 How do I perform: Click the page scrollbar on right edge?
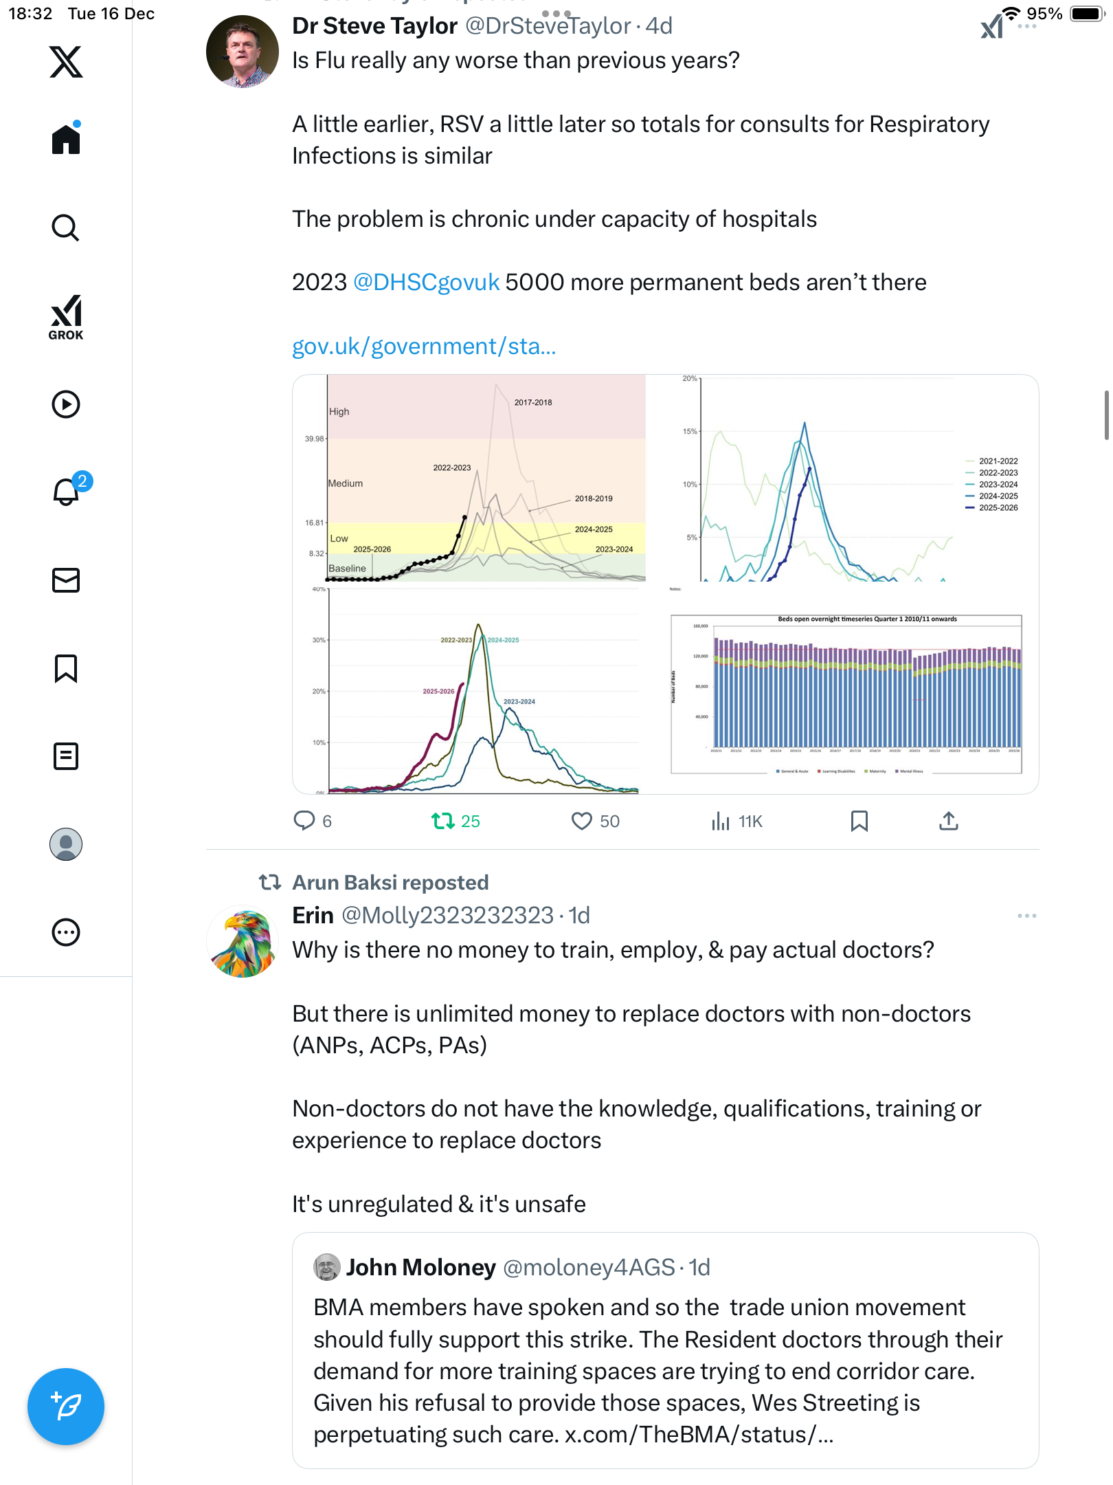click(x=1106, y=415)
